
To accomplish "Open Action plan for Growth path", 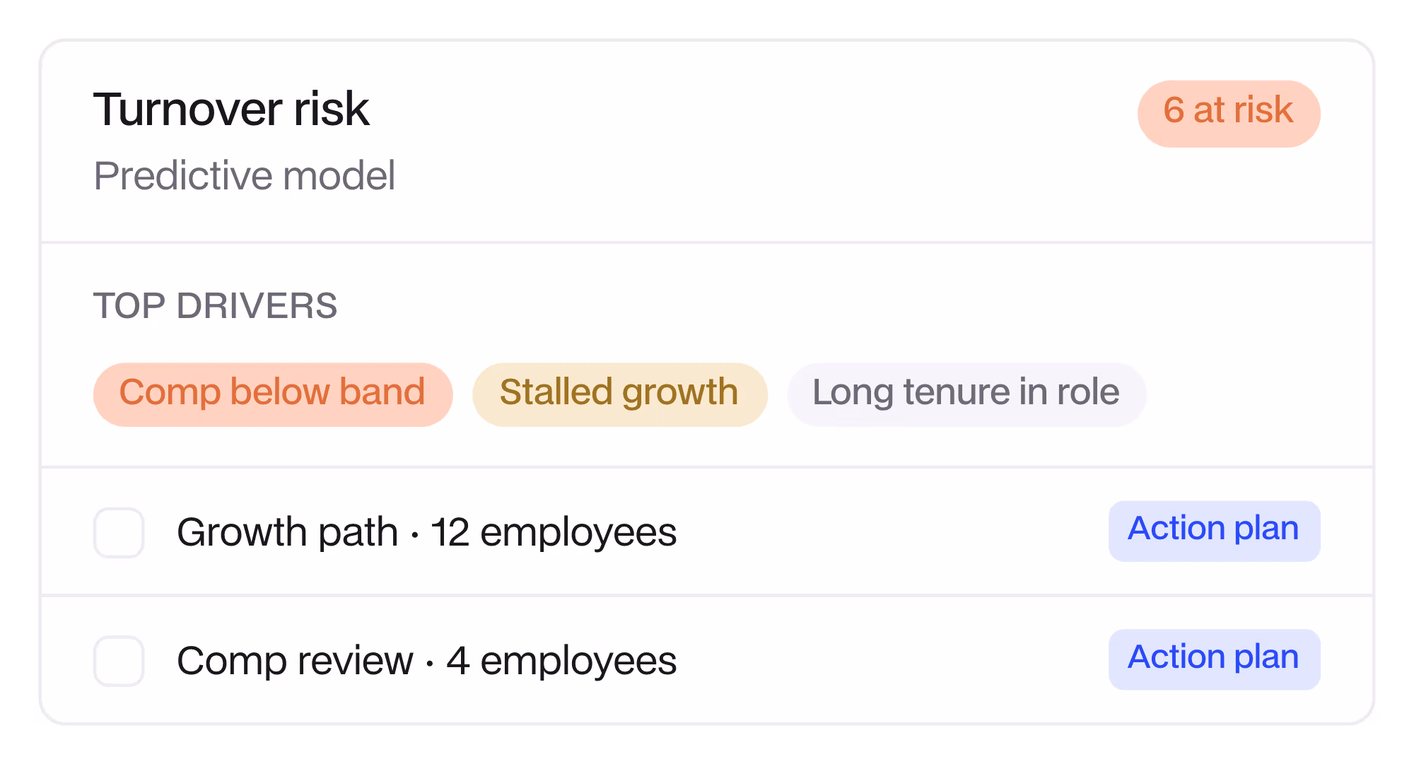I will 1214,531.
